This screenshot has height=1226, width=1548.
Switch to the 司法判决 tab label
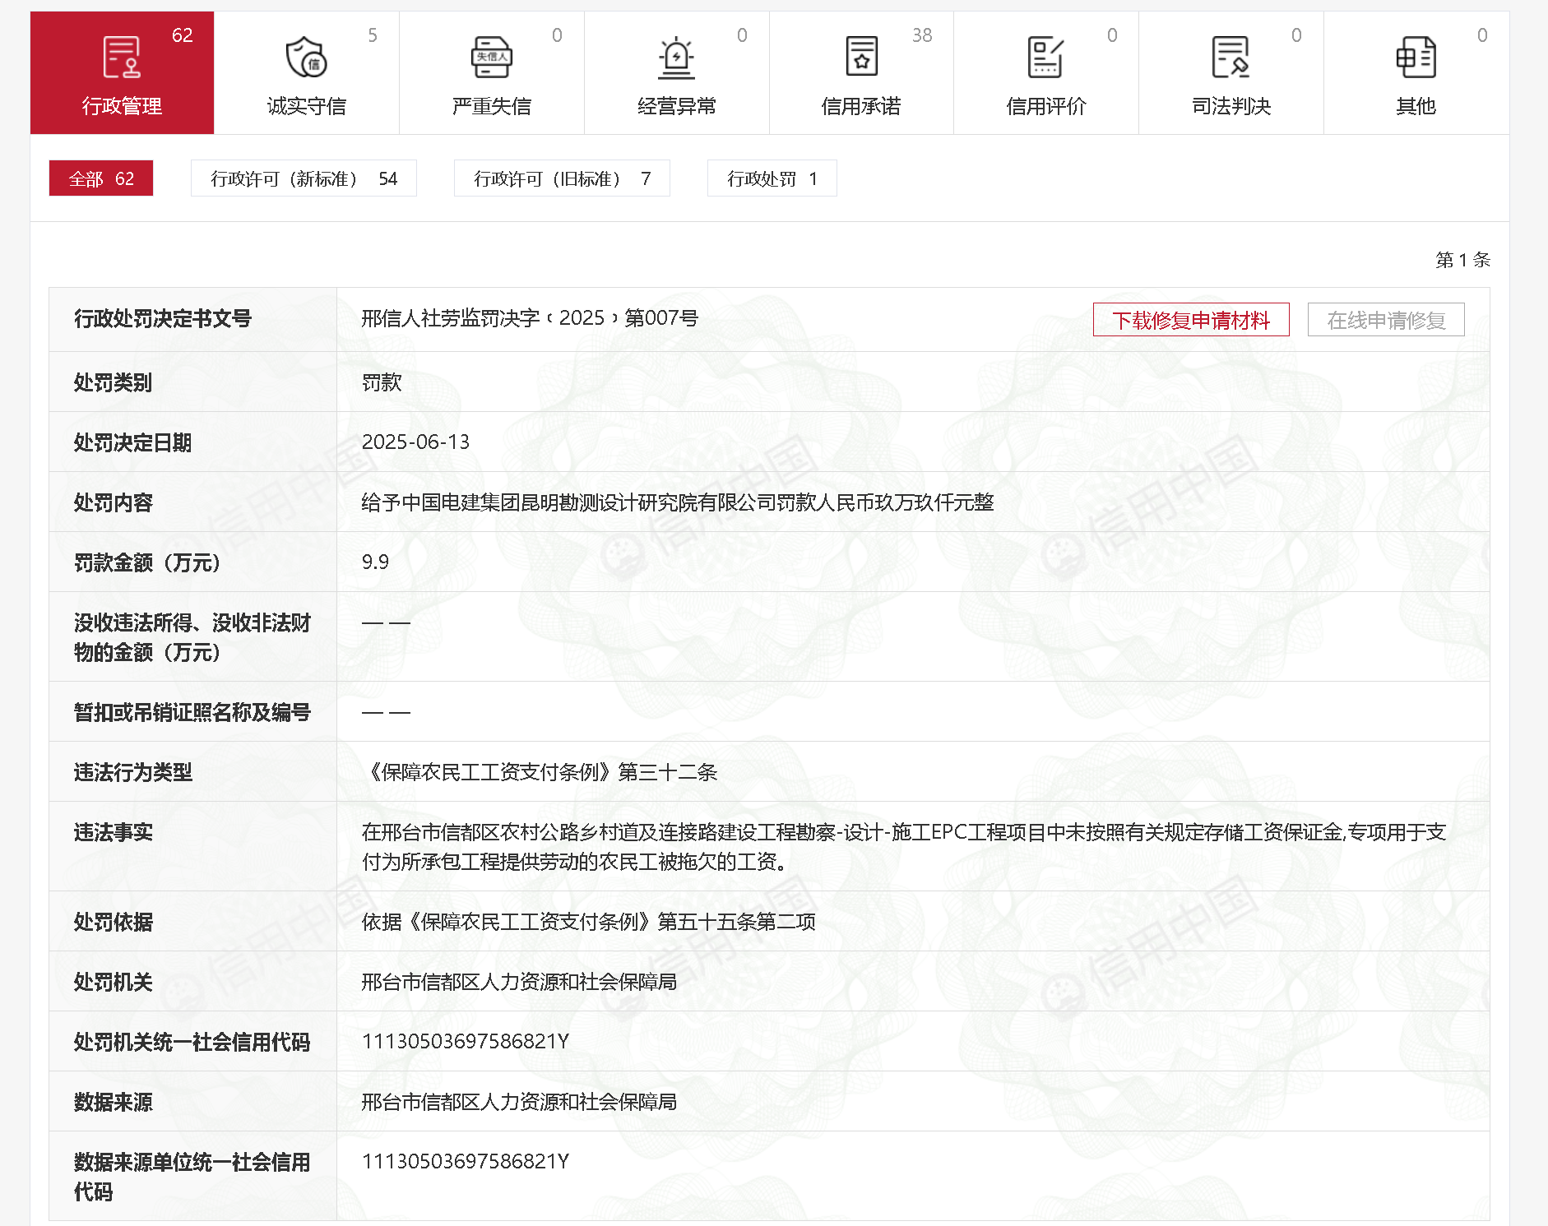[x=1231, y=106]
